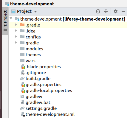Select the .blade.properties file
Viewport: 127px width, 118px height.
coord(43,67)
